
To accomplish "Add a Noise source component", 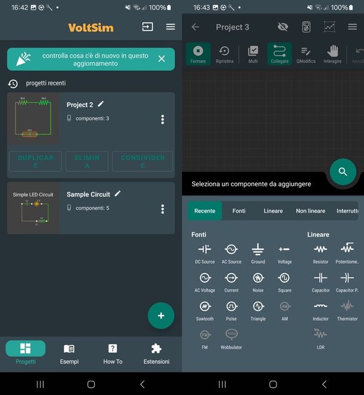I will pos(258,282).
